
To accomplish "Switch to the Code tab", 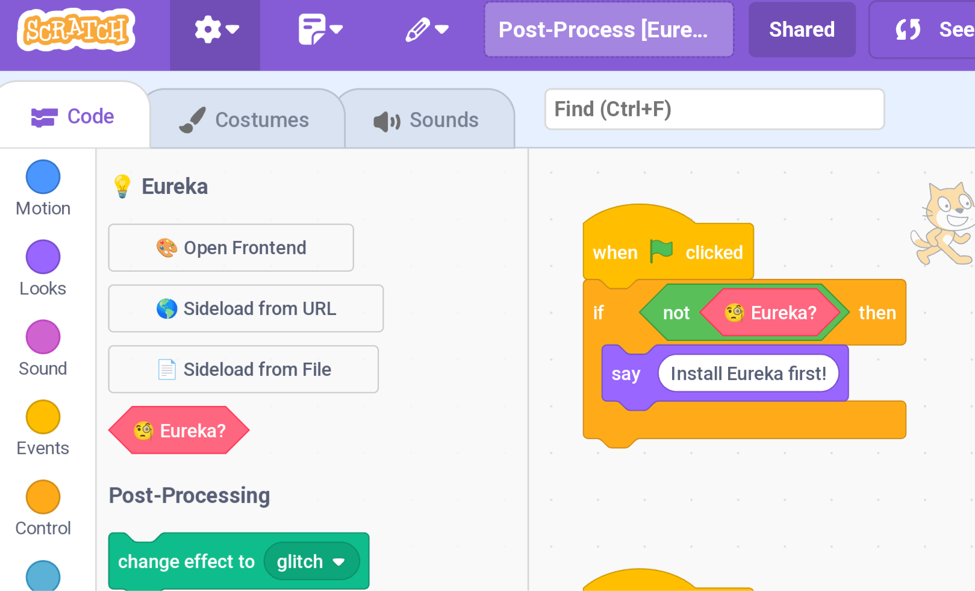I will click(x=73, y=116).
